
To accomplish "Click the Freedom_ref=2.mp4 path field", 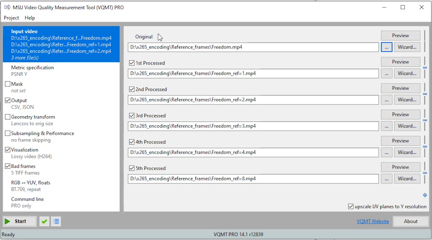I will (x=253, y=100).
